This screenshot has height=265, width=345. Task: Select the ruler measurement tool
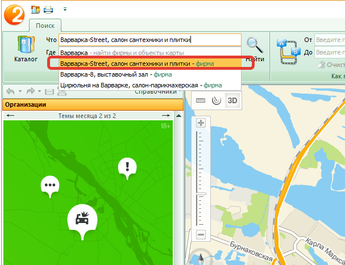pos(201,100)
